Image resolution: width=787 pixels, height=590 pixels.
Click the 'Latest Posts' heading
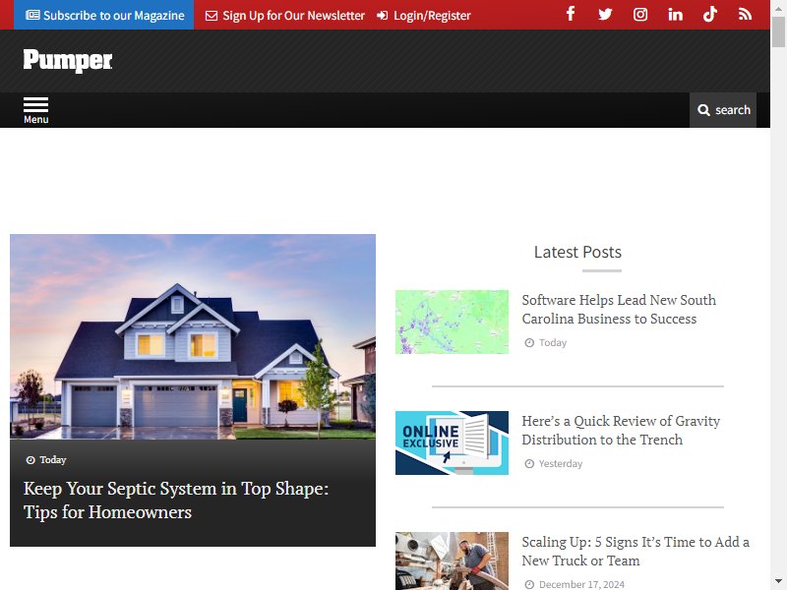click(x=577, y=252)
